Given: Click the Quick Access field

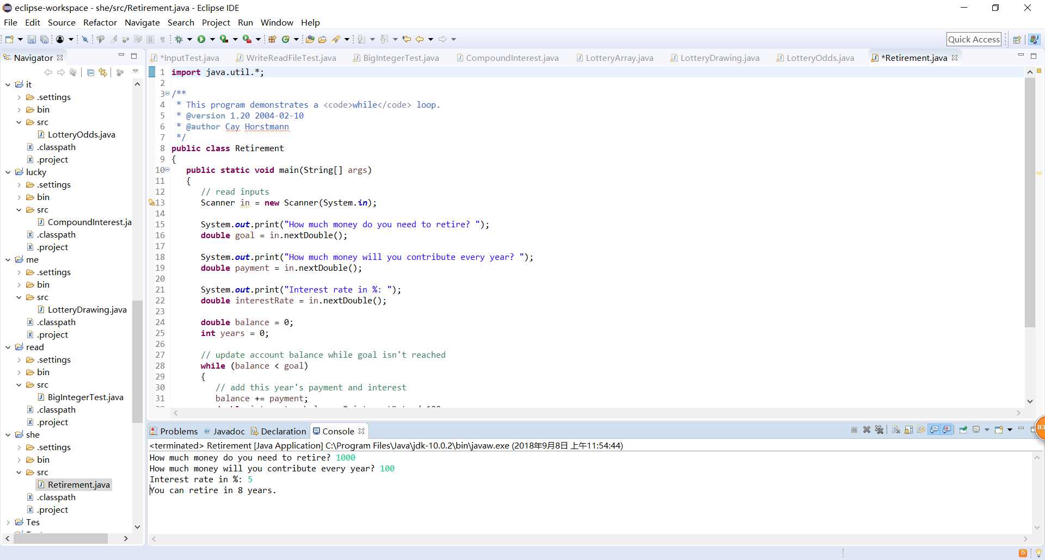Looking at the screenshot, I should coord(974,39).
